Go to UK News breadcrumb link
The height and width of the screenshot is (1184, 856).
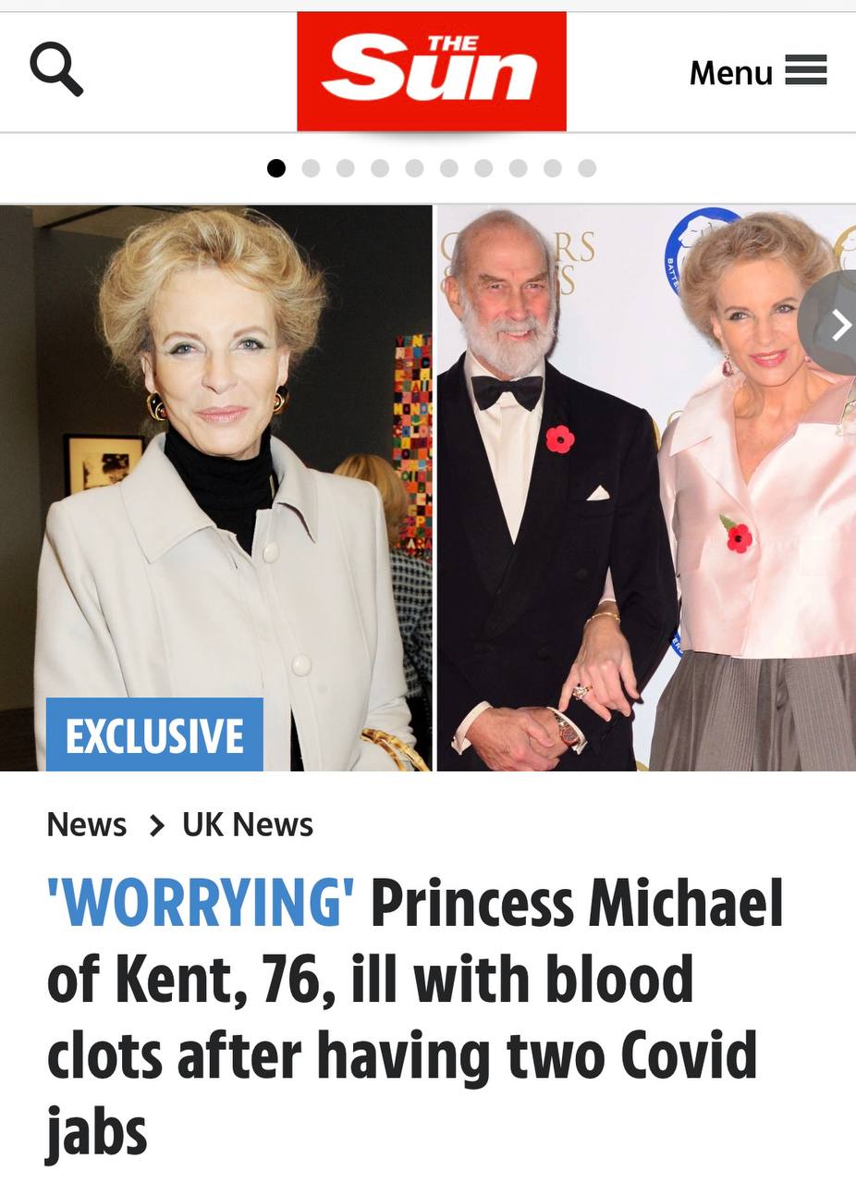(248, 824)
